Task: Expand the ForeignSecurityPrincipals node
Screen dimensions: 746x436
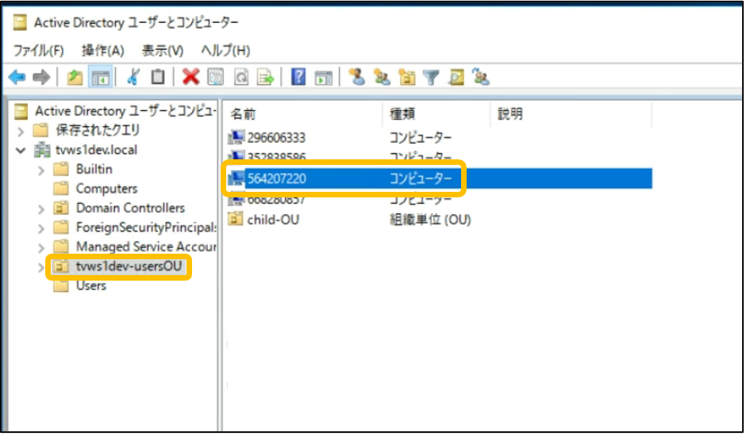Action: [41, 228]
